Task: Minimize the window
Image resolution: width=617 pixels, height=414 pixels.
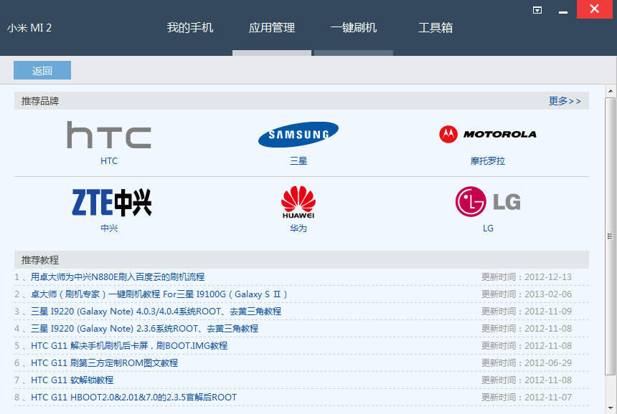Action: click(563, 12)
